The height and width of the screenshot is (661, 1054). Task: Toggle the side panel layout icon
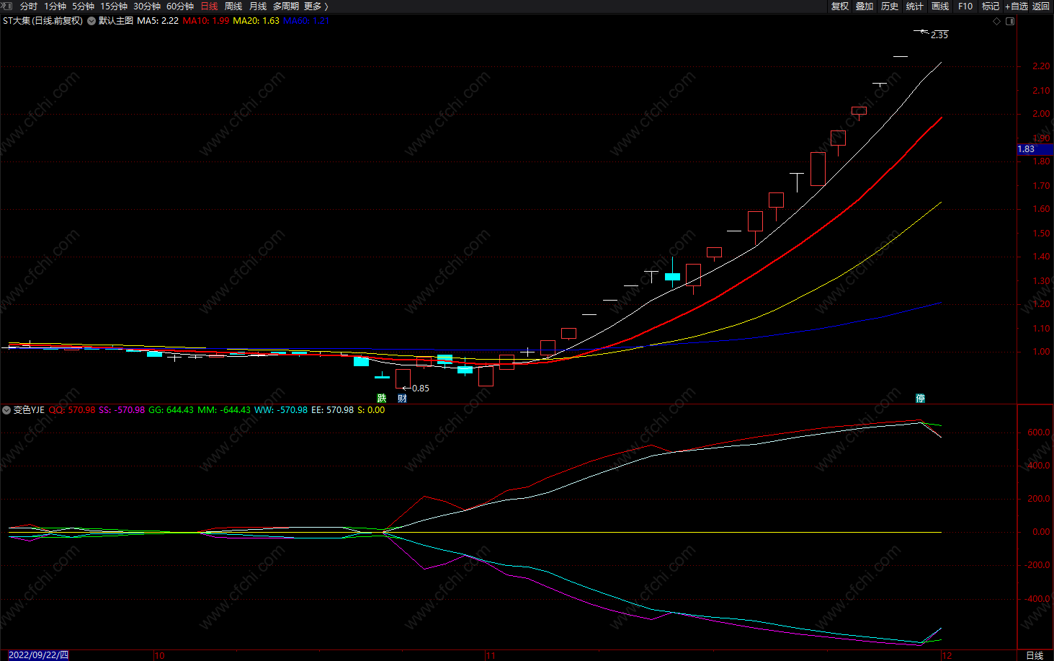[1010, 21]
